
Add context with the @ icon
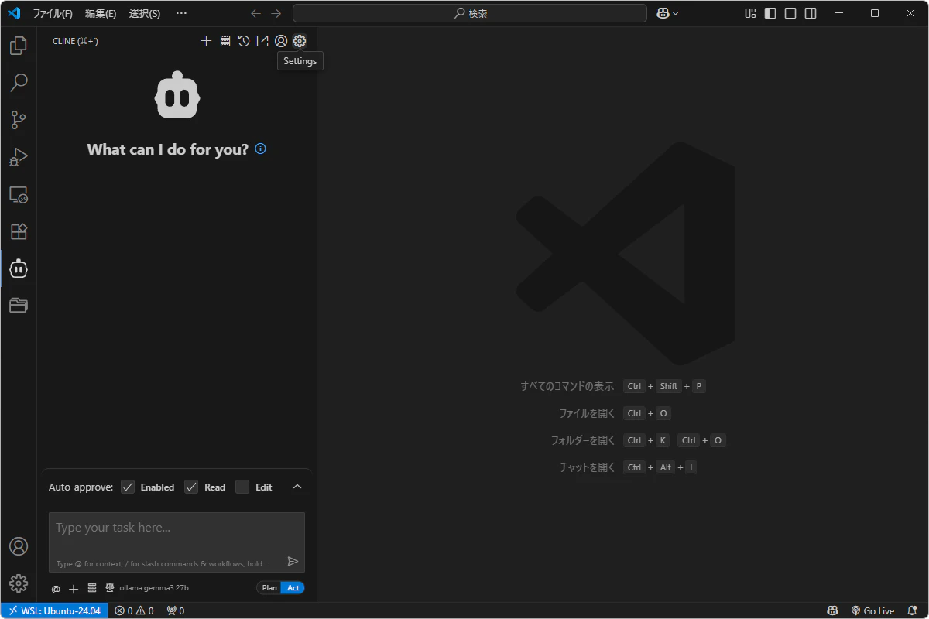click(x=56, y=589)
